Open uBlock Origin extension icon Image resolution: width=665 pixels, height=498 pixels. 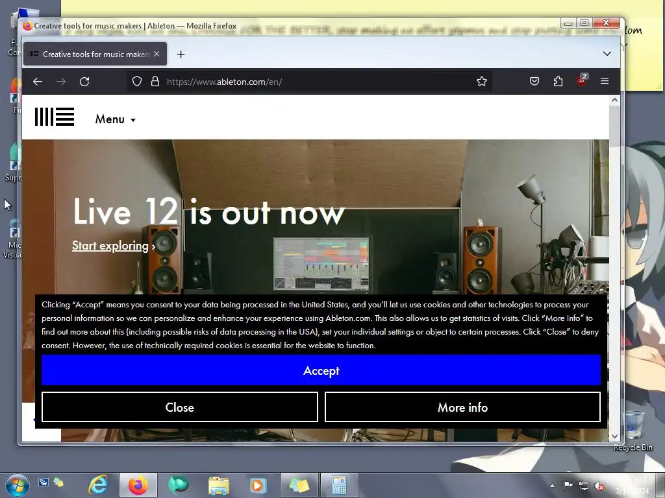pos(581,80)
